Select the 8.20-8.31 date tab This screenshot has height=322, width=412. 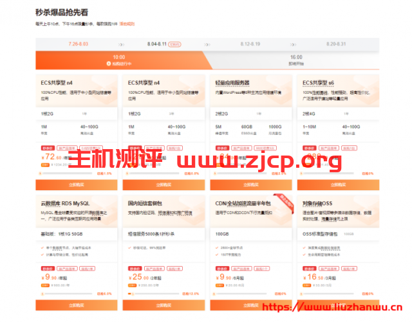tap(336, 44)
